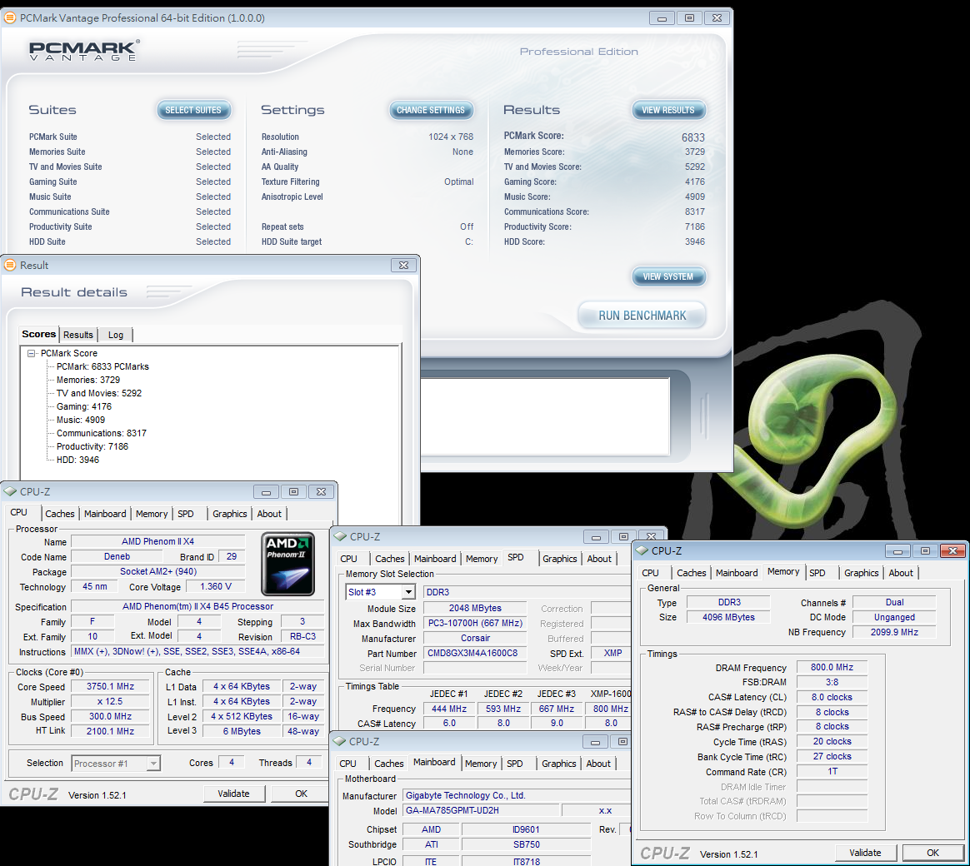970x866 pixels.
Task: Open SPD tab in CPU-Z processor window
Action: tap(186, 514)
